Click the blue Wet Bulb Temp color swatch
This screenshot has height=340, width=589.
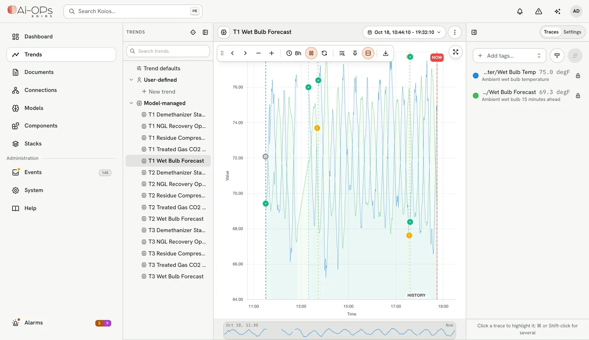[x=476, y=75]
